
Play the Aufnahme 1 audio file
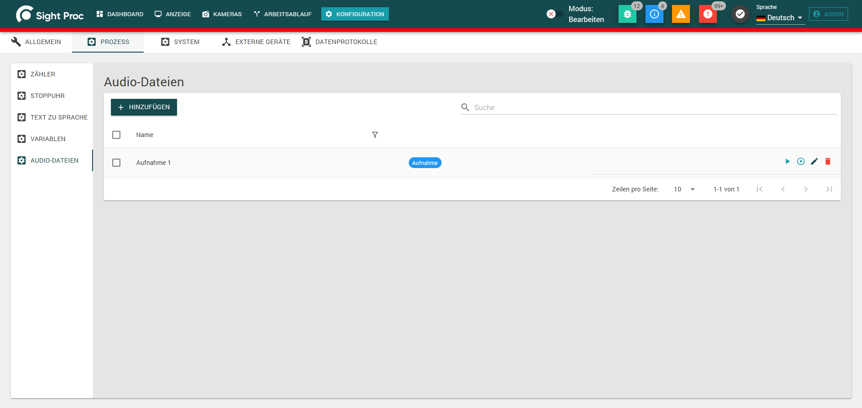(787, 161)
